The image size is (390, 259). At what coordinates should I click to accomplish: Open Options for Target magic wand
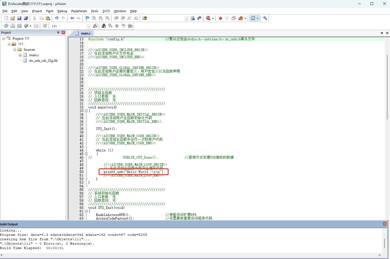95,26
